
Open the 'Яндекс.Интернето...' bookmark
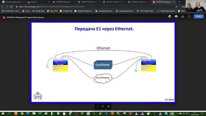[x=84, y=11]
